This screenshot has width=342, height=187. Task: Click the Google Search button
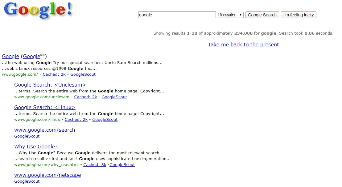[262, 15]
